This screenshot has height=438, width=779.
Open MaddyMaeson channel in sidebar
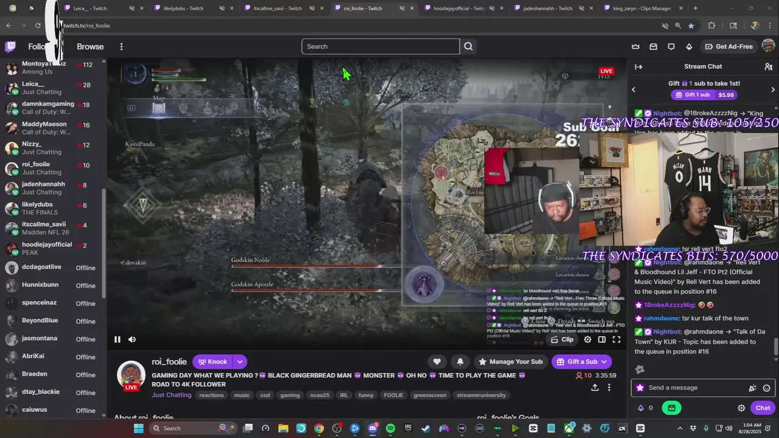(x=54, y=128)
